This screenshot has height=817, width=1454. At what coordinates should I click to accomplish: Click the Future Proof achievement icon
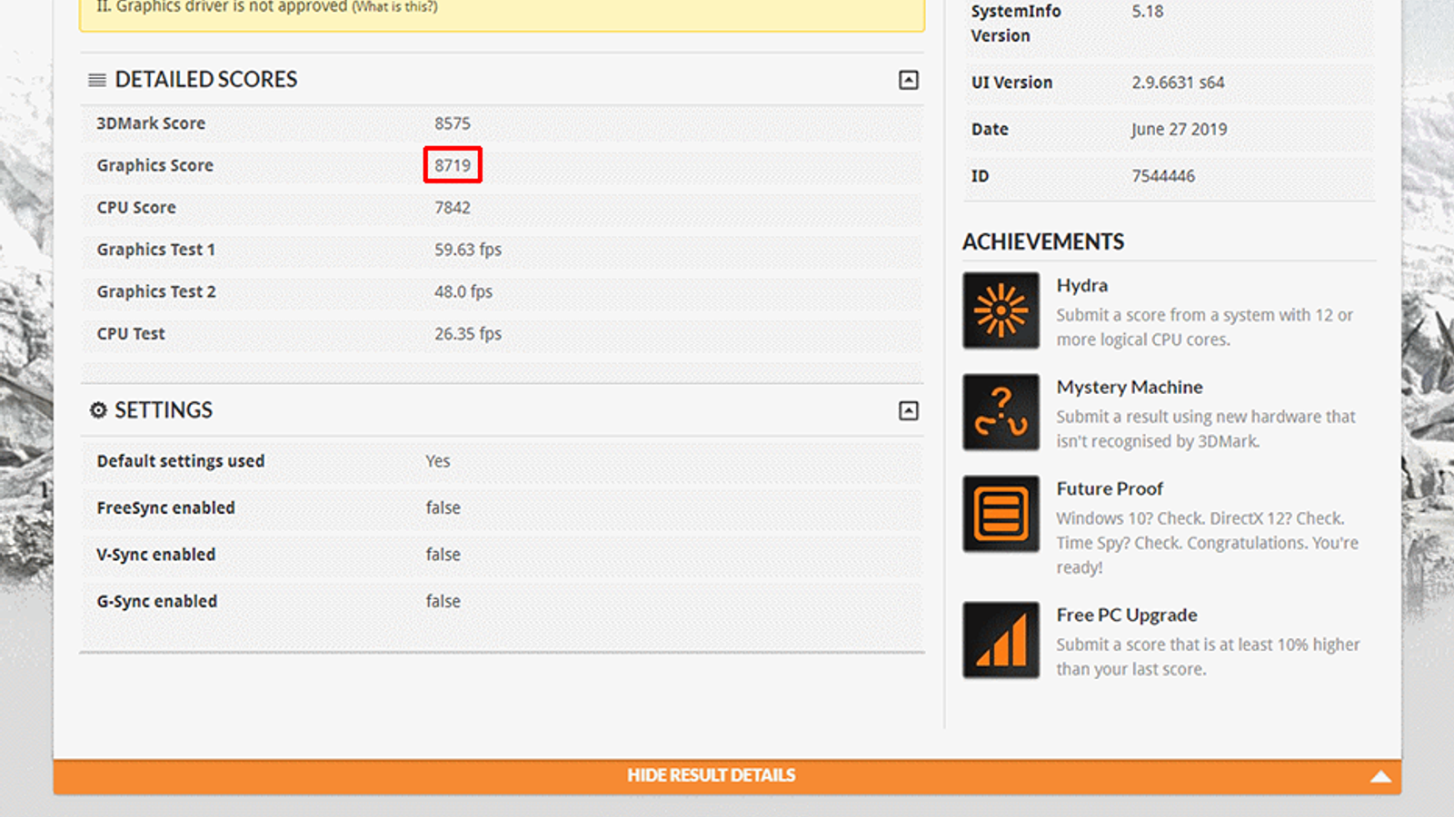[1001, 514]
